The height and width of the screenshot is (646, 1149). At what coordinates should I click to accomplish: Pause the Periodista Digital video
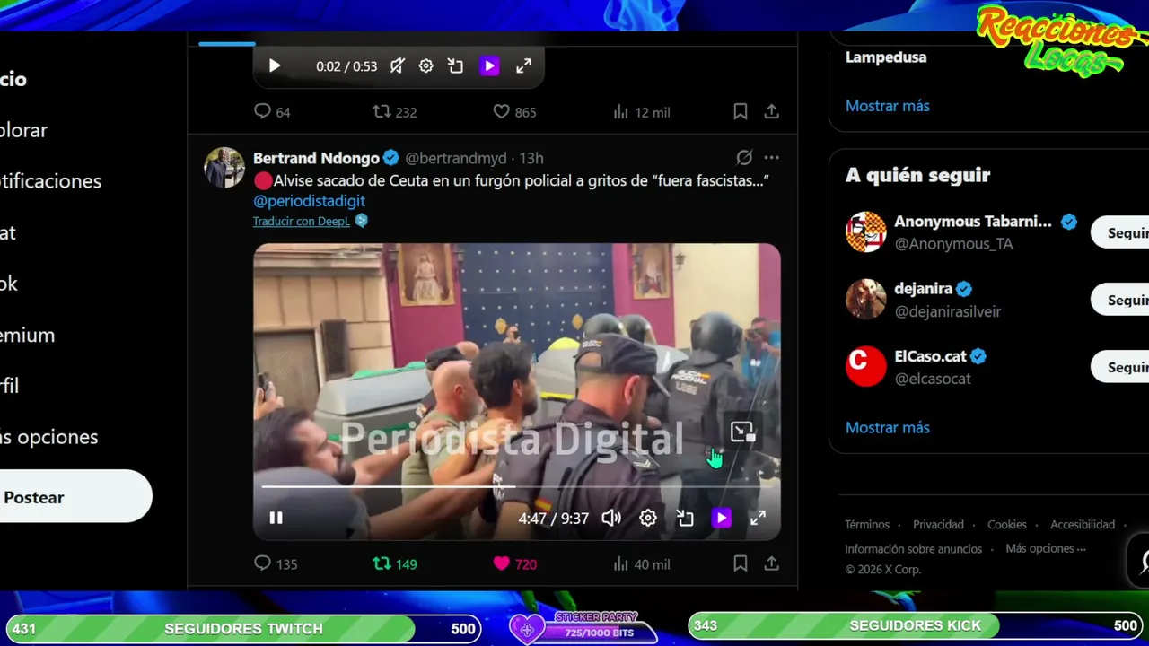276,518
